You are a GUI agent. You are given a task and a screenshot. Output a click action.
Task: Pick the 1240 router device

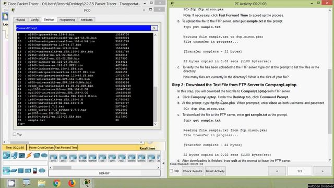click(112, 158)
